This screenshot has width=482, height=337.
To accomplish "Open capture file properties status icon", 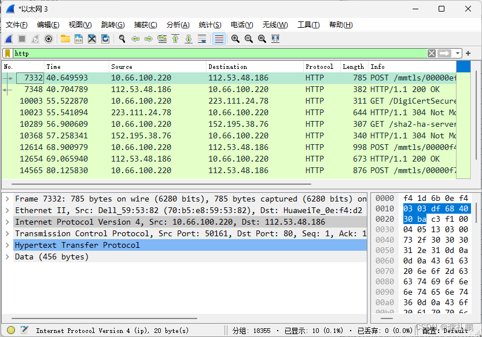I will click(24, 330).
